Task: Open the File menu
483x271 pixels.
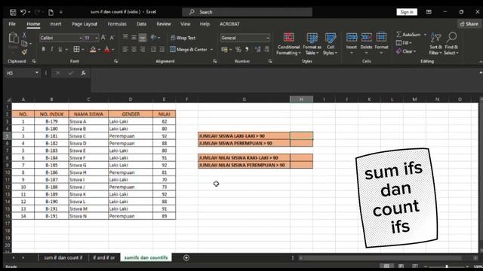Action: [x=12, y=23]
